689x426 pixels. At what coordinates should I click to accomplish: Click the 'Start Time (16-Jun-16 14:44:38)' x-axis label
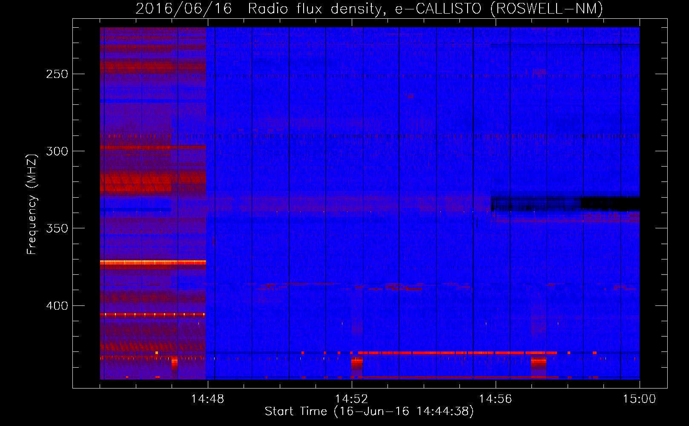tap(369, 412)
